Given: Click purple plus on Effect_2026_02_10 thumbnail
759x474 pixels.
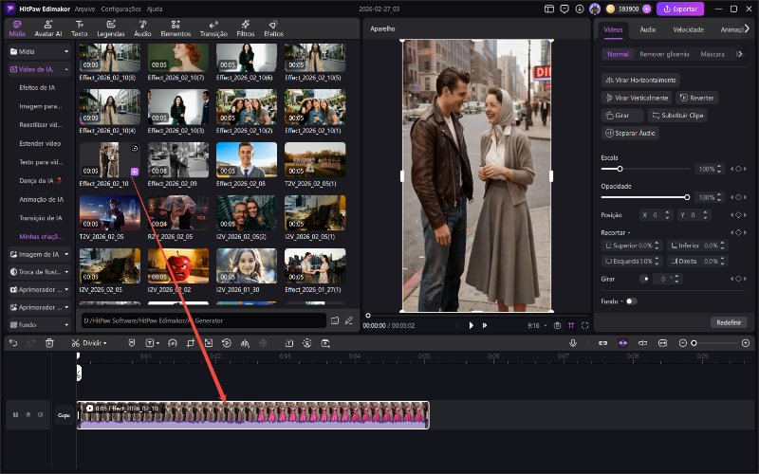Looking at the screenshot, I should 135,172.
